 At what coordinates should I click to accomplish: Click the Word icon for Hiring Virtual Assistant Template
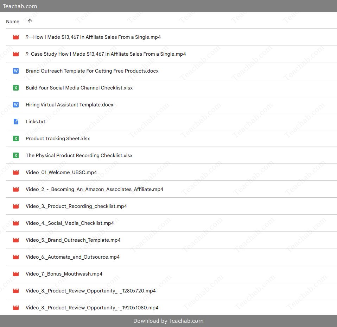coord(16,105)
